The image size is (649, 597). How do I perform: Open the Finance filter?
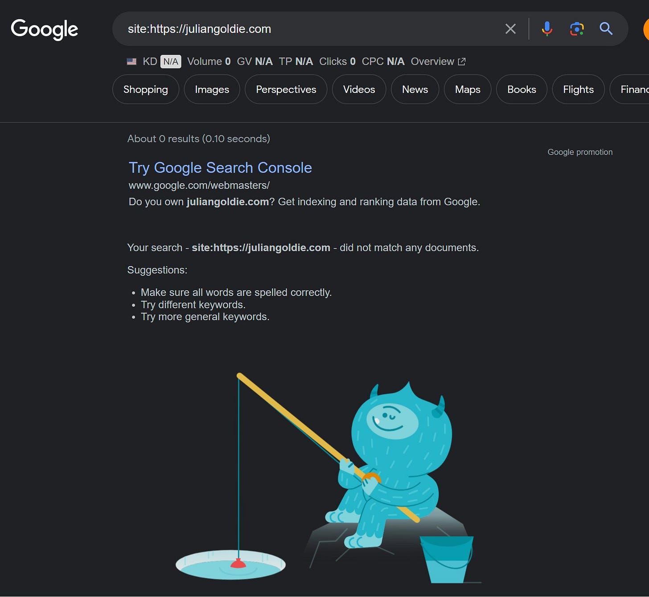click(630, 89)
